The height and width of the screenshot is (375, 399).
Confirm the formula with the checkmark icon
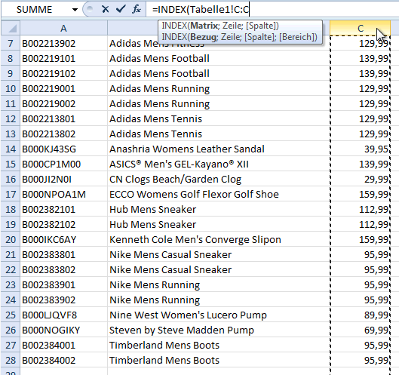pyautogui.click(x=121, y=9)
